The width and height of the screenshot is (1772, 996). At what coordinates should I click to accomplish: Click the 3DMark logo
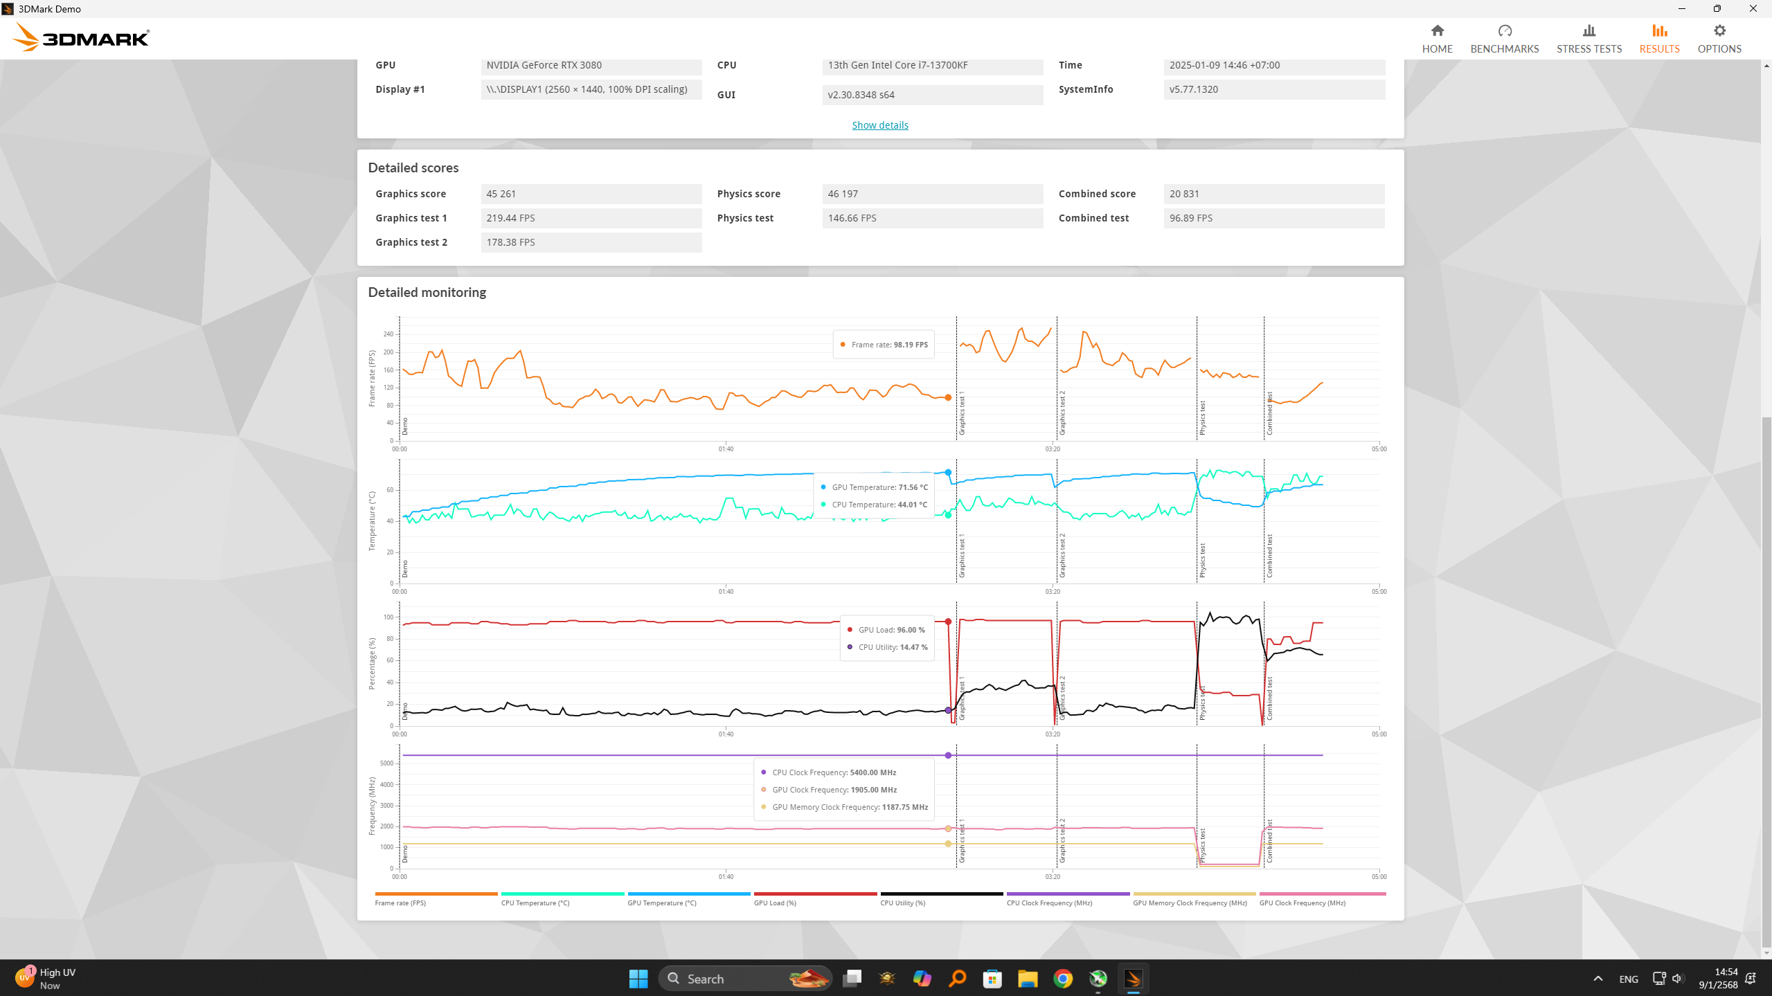click(81, 37)
